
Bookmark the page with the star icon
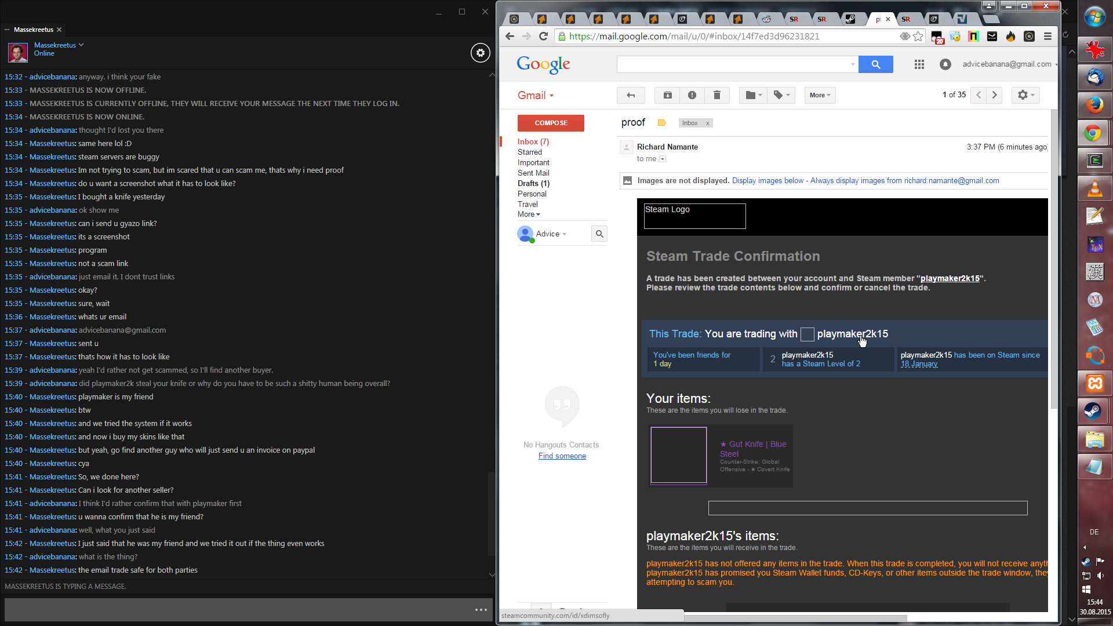coord(918,37)
